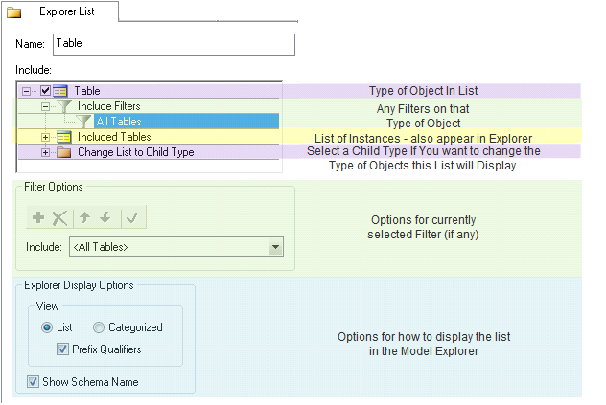Click the Change List to Child Type folder icon
Image resolution: width=606 pixels, height=405 pixels.
[x=64, y=152]
